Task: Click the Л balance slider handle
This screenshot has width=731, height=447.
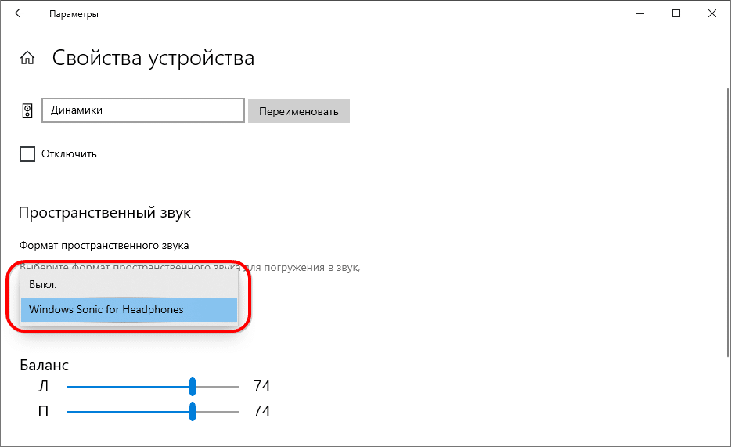Action: click(193, 386)
